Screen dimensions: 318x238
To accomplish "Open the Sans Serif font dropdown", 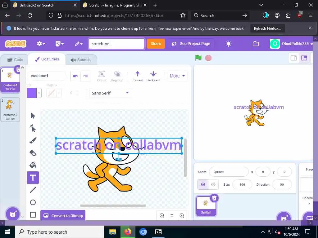I will tap(110, 93).
